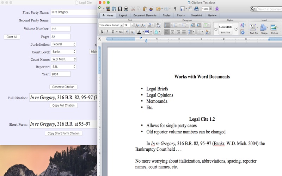The image size is (282, 176).
Task: Open the Tables ribbon tab
Action: pos(166,15)
